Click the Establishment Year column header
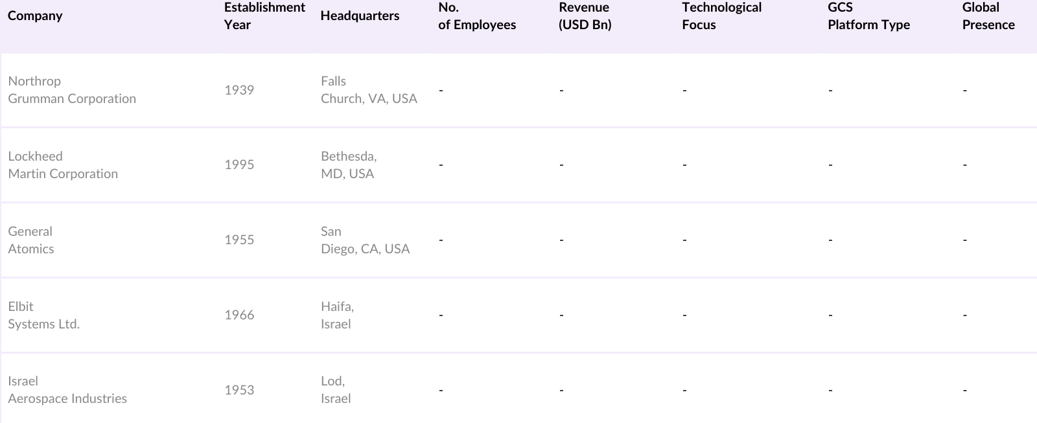This screenshot has height=423, width=1037. 264,16
